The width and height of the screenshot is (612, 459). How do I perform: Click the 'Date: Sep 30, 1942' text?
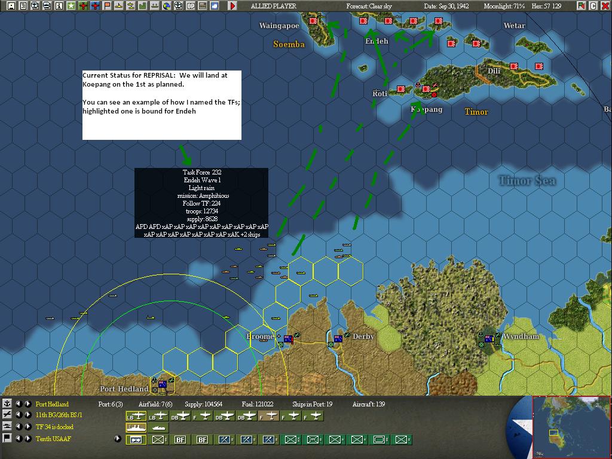(x=446, y=6)
